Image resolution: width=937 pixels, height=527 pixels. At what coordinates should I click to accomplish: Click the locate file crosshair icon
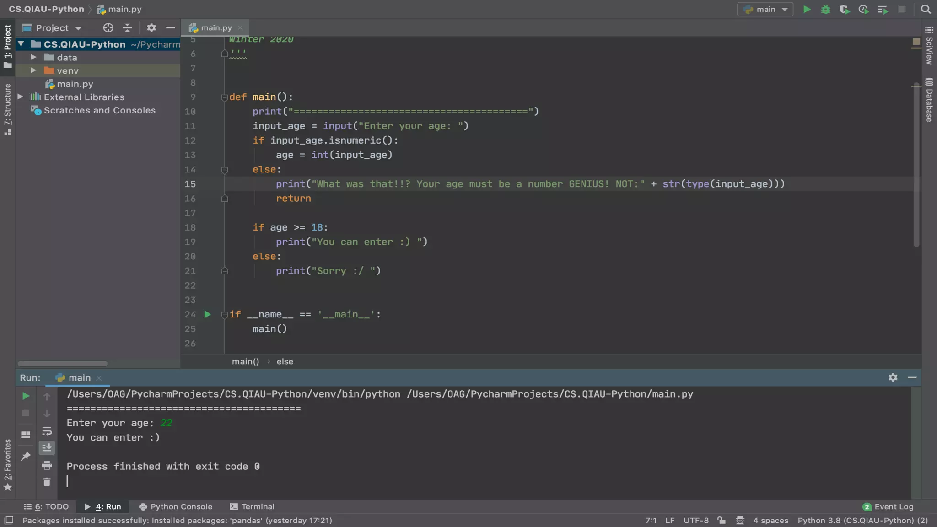(x=108, y=28)
